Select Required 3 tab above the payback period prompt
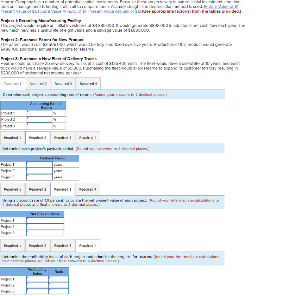 [x=63, y=138]
